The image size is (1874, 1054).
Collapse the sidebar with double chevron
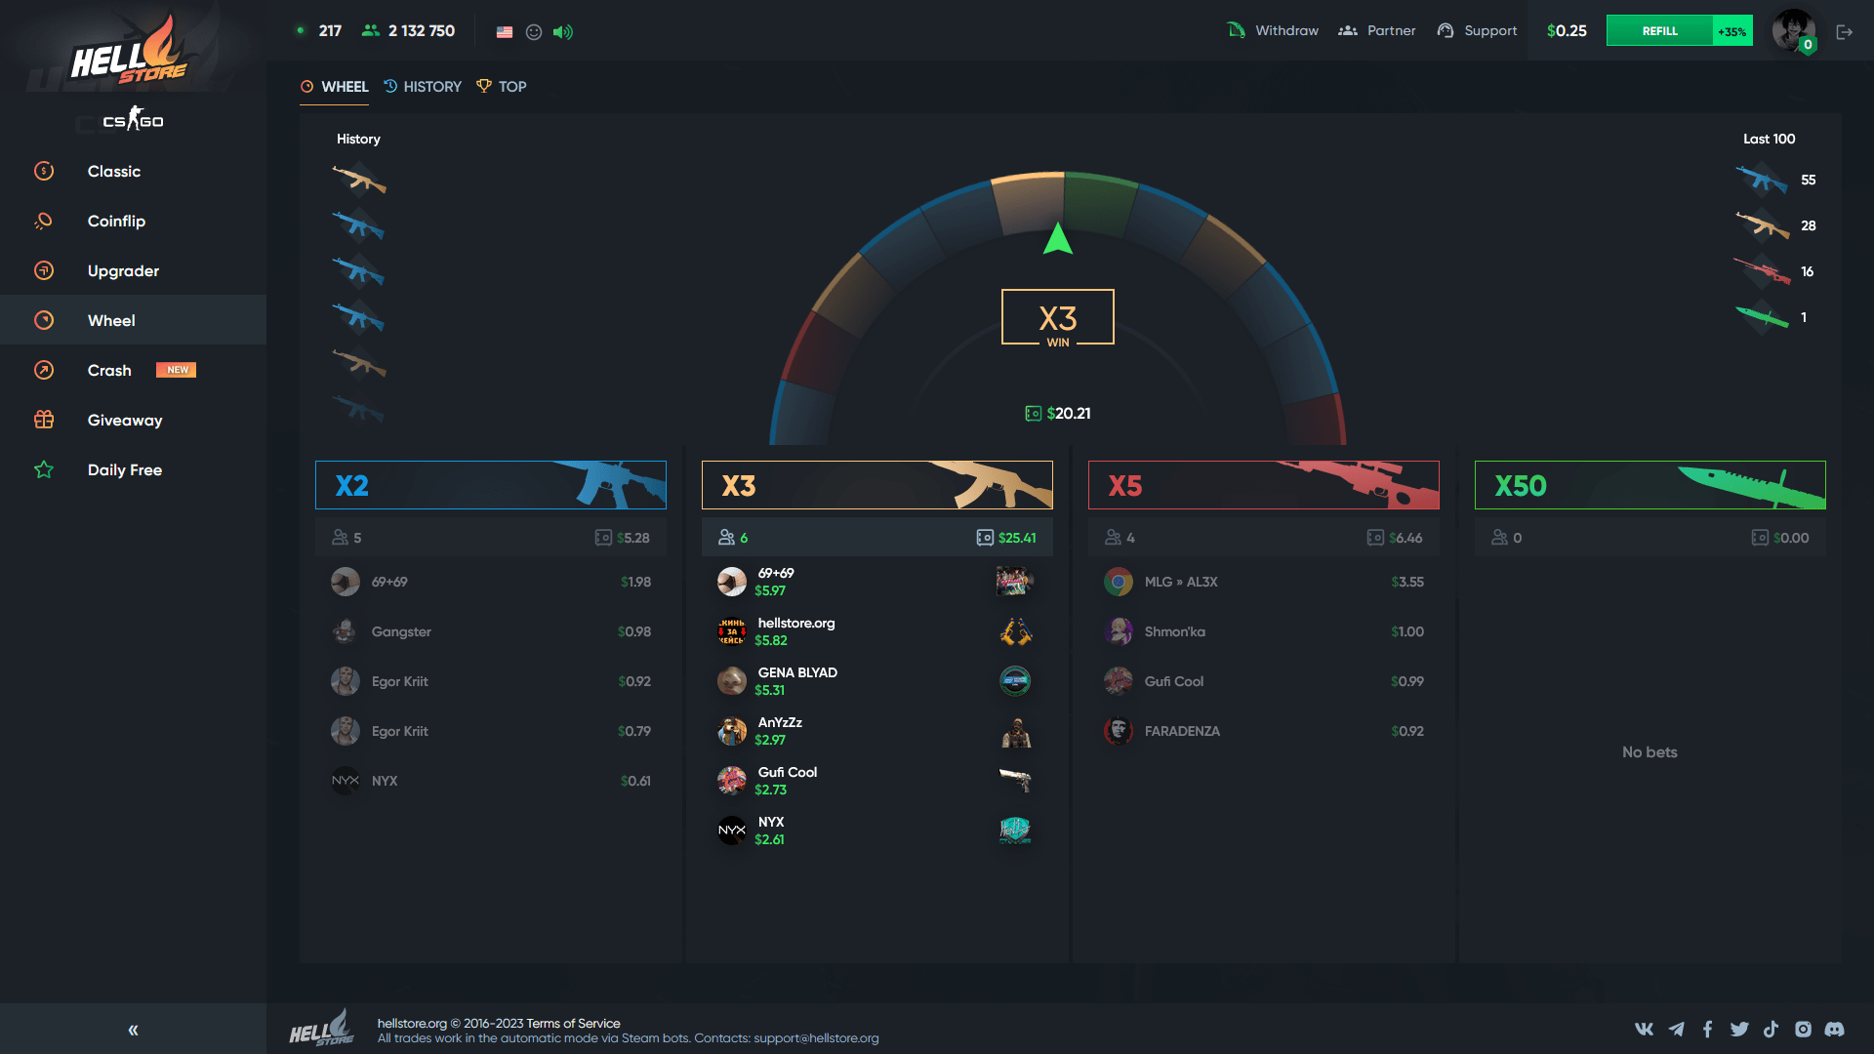[133, 1030]
